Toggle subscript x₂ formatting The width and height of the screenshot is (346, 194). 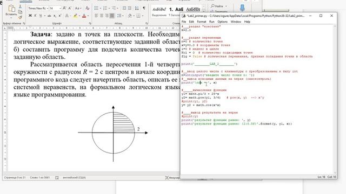pos(55,16)
